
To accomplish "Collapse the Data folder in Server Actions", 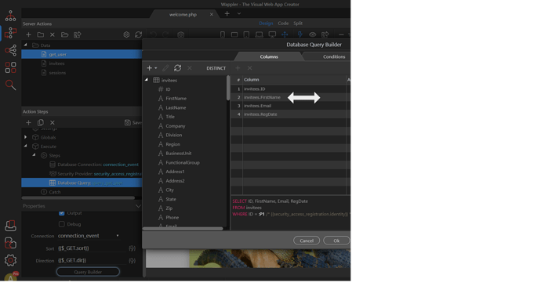I will (26, 45).
